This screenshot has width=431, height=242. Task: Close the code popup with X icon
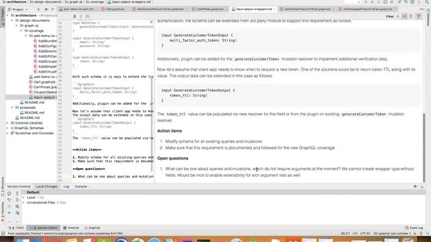[151, 22]
